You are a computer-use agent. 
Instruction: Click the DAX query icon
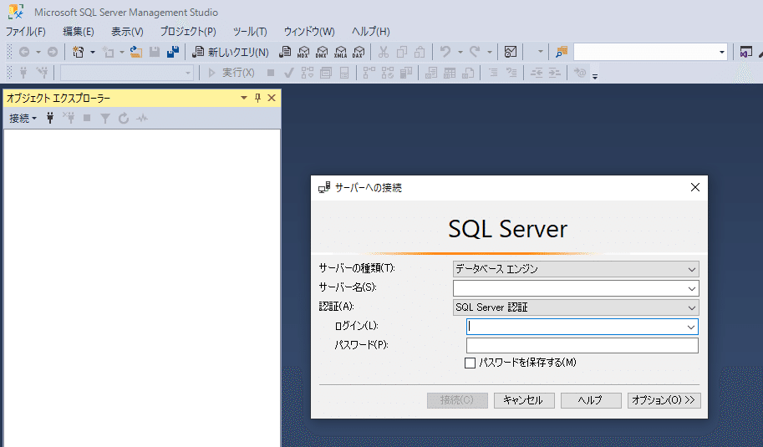(x=359, y=52)
